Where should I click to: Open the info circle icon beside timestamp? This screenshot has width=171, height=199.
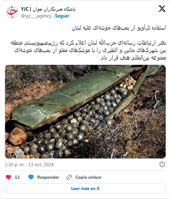[162, 164]
